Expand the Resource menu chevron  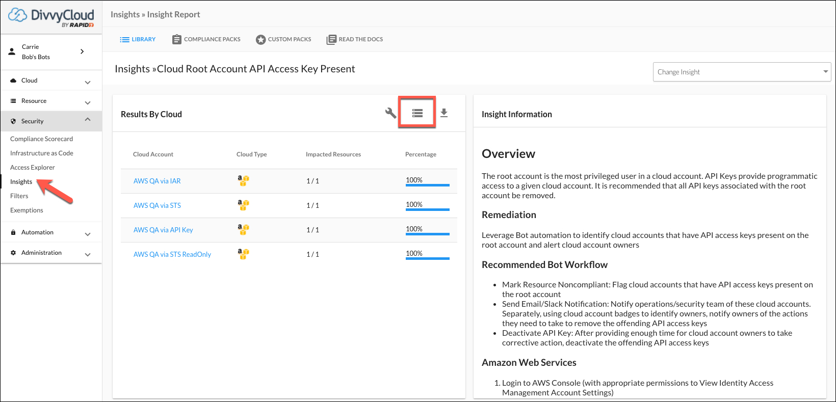(x=88, y=102)
